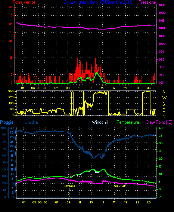Click the '28' rain axis value
This screenshot has width=174, height=212.
(x=12, y=132)
